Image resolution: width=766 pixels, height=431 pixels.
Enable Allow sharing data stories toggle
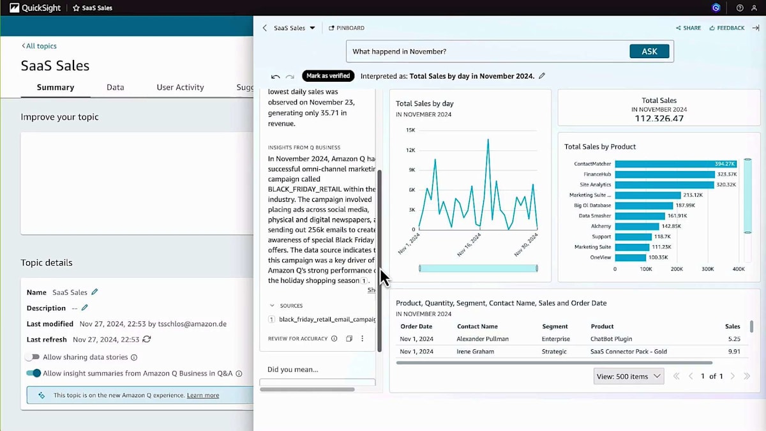33,357
